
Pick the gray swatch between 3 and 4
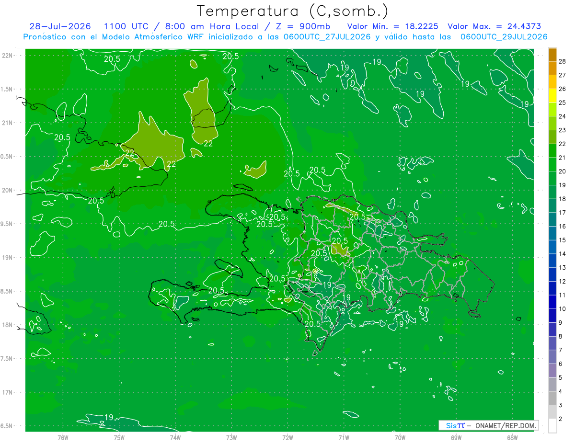[552, 398]
